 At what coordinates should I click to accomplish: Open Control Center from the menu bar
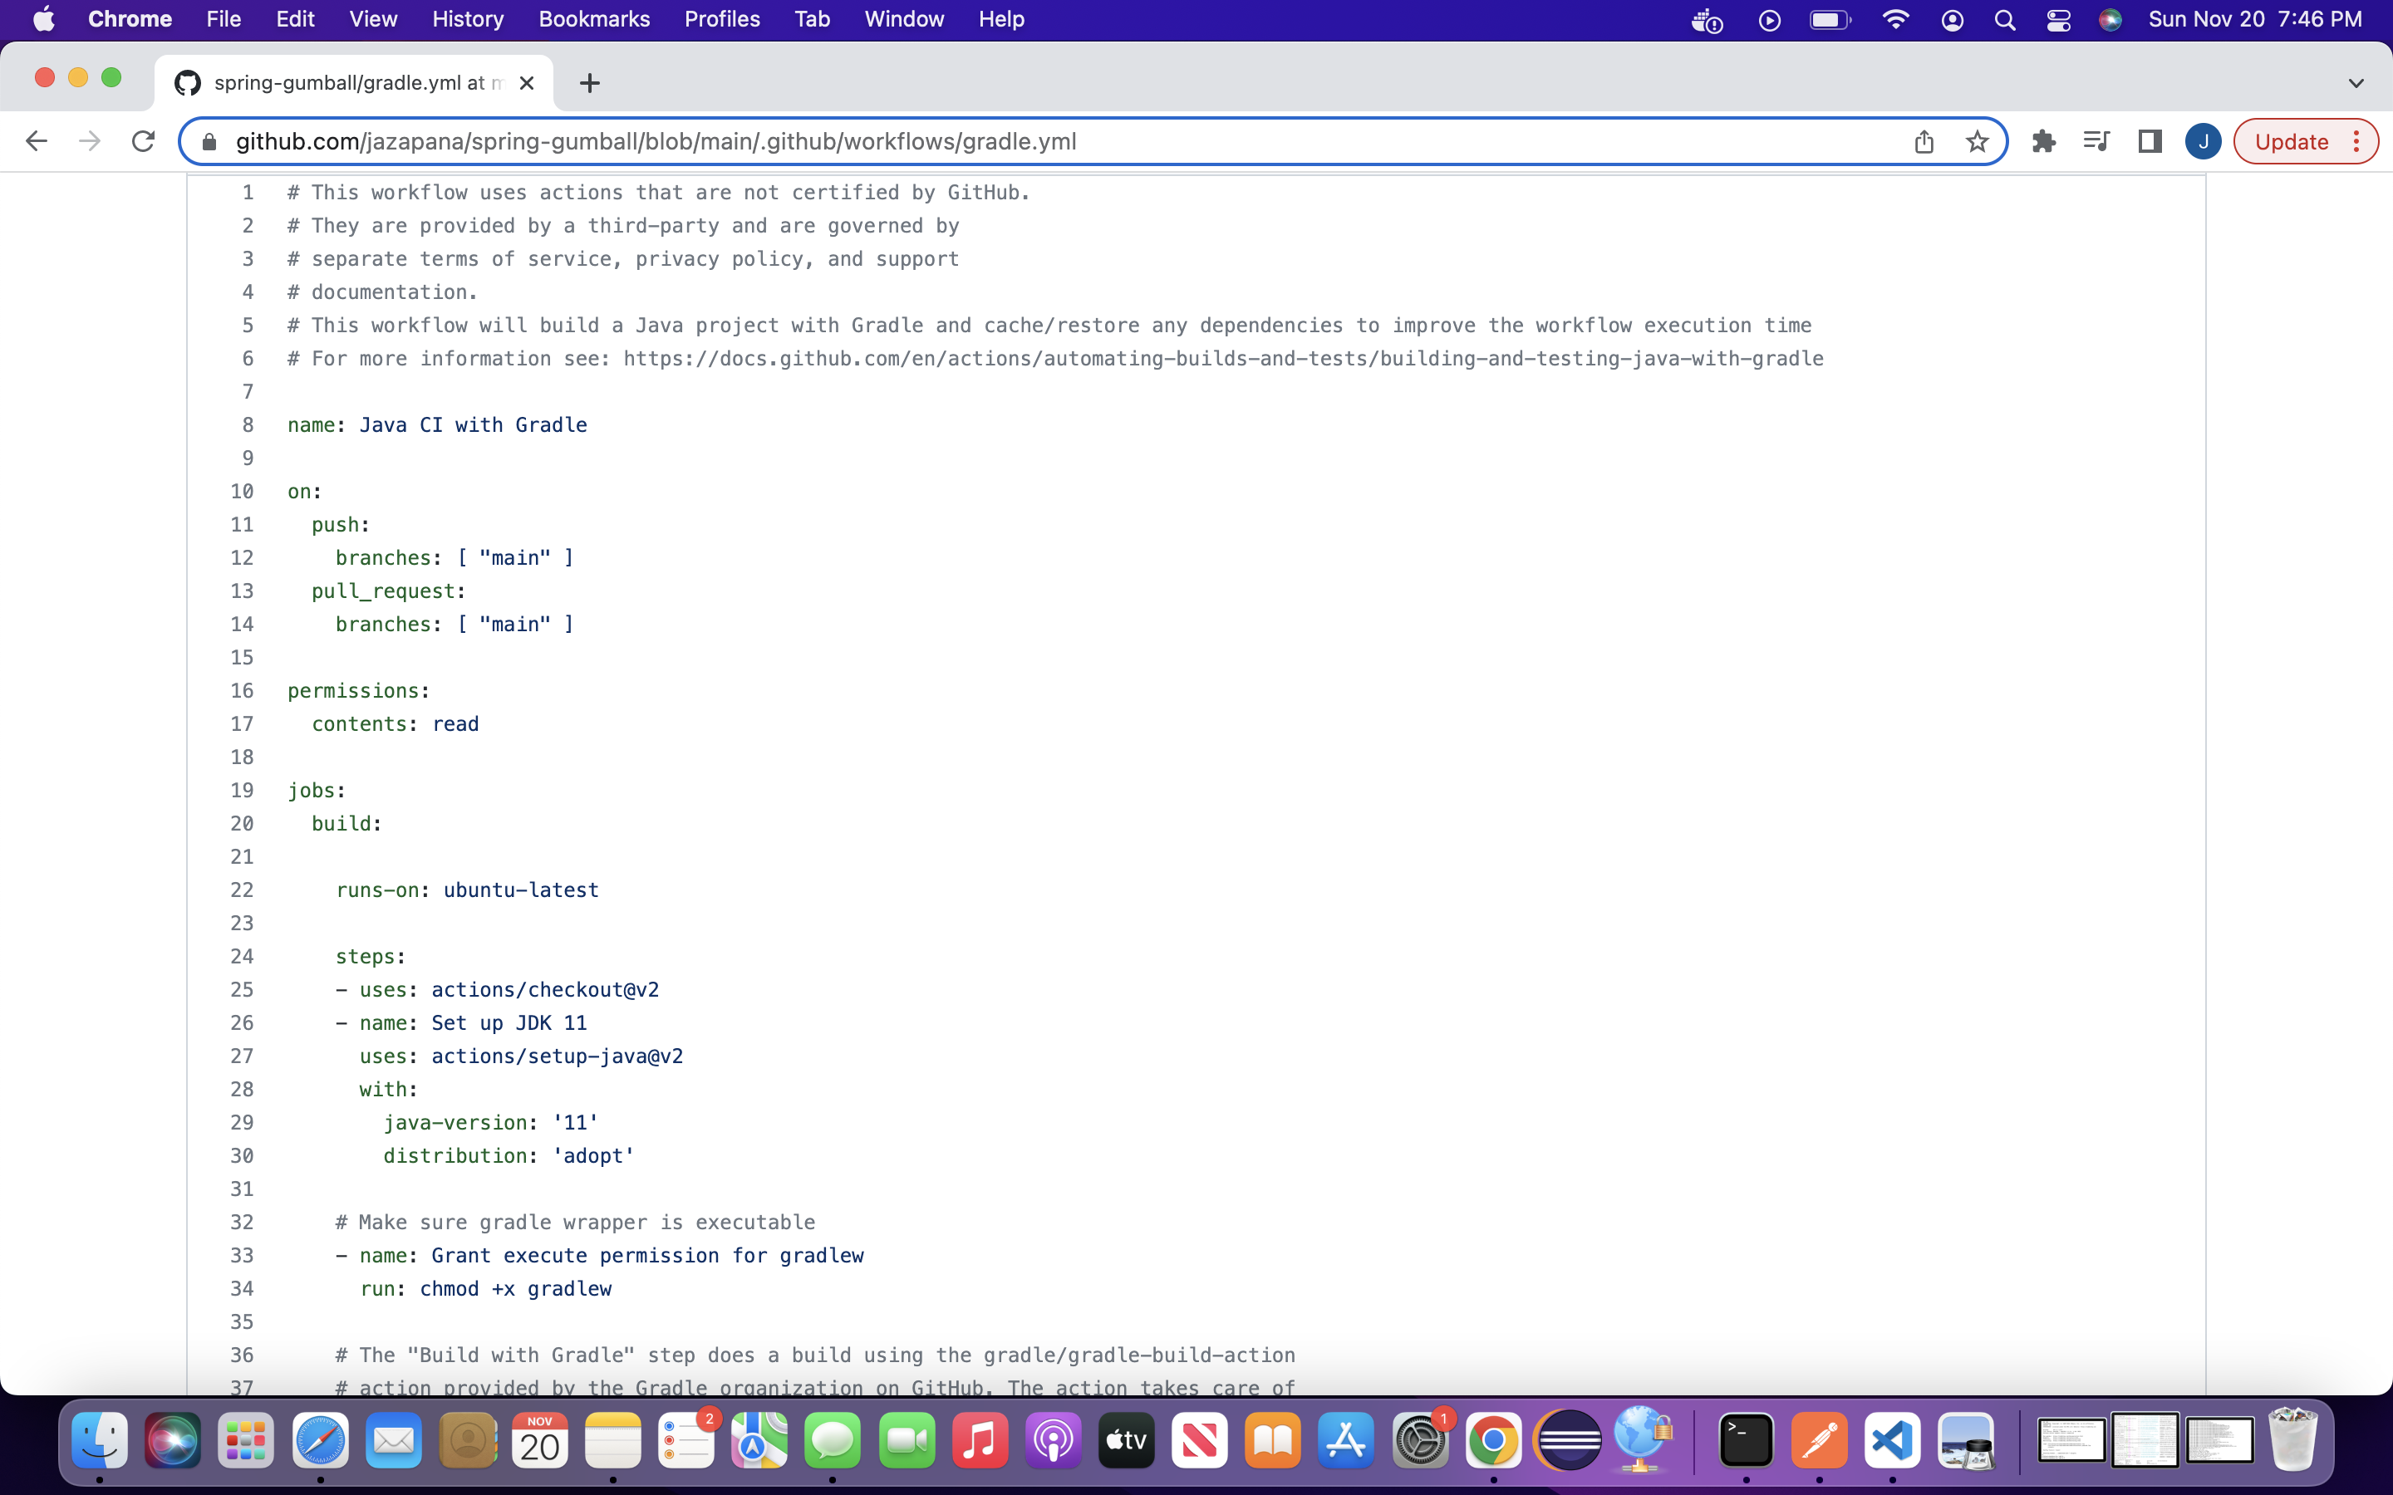pos(2058,20)
